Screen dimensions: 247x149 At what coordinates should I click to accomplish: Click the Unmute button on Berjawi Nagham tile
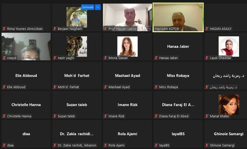click(x=87, y=7)
